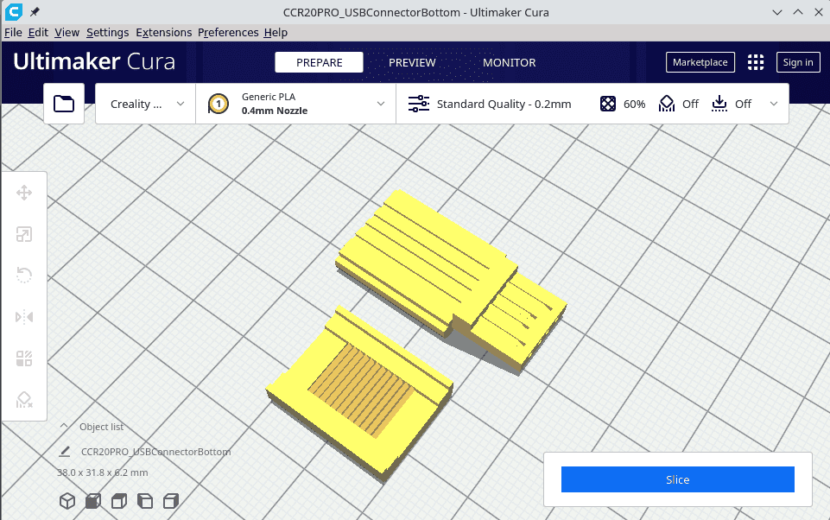Open the Ultimaker apps grid icon

pyautogui.click(x=756, y=62)
